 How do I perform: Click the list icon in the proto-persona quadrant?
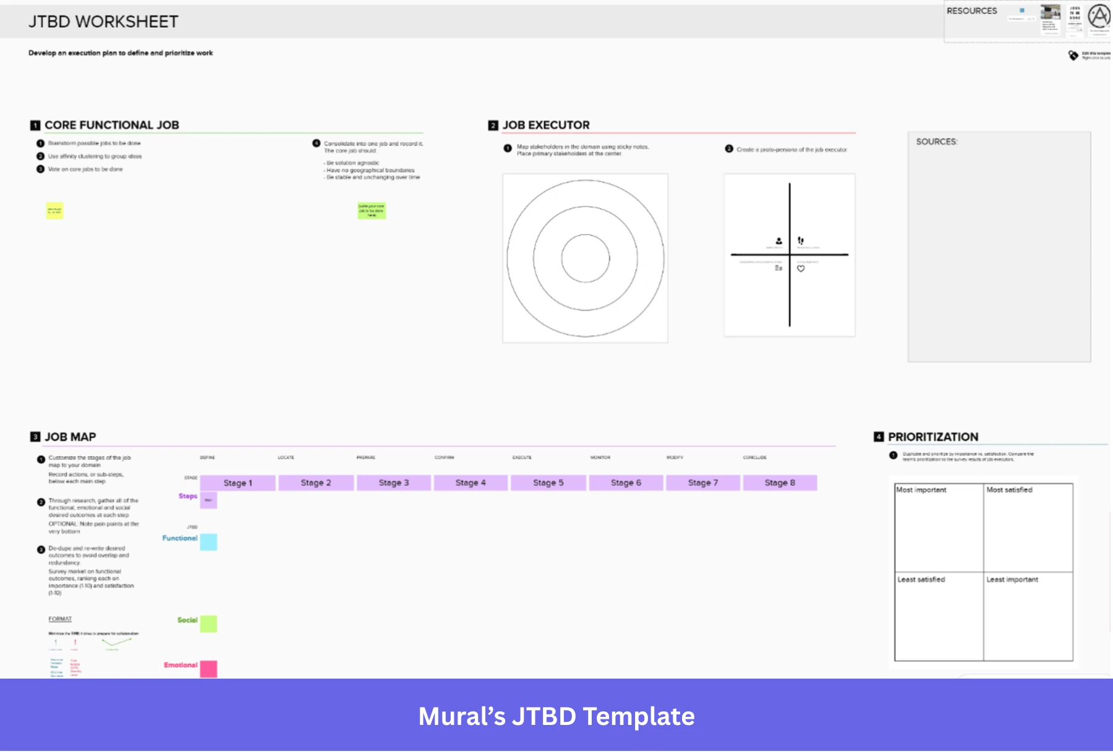coord(778,268)
